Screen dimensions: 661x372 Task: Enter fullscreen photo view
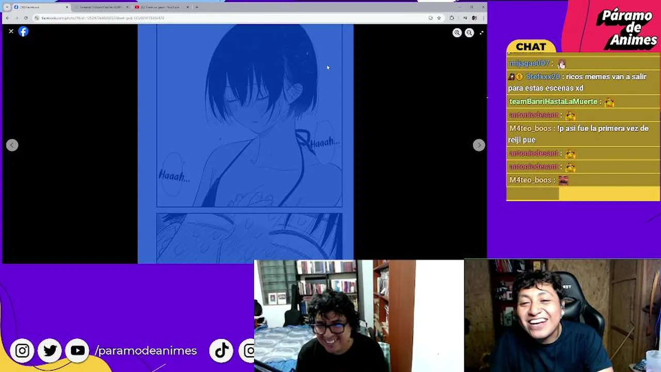tap(481, 33)
